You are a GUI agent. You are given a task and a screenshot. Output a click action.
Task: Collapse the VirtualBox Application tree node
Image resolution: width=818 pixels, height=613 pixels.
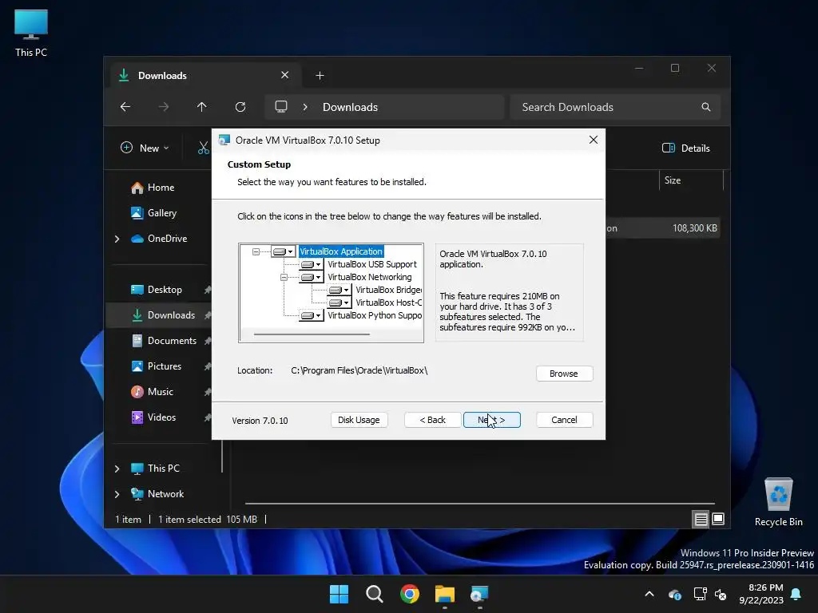[x=256, y=251]
